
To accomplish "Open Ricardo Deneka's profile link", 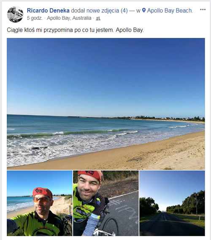I will click(x=48, y=11).
